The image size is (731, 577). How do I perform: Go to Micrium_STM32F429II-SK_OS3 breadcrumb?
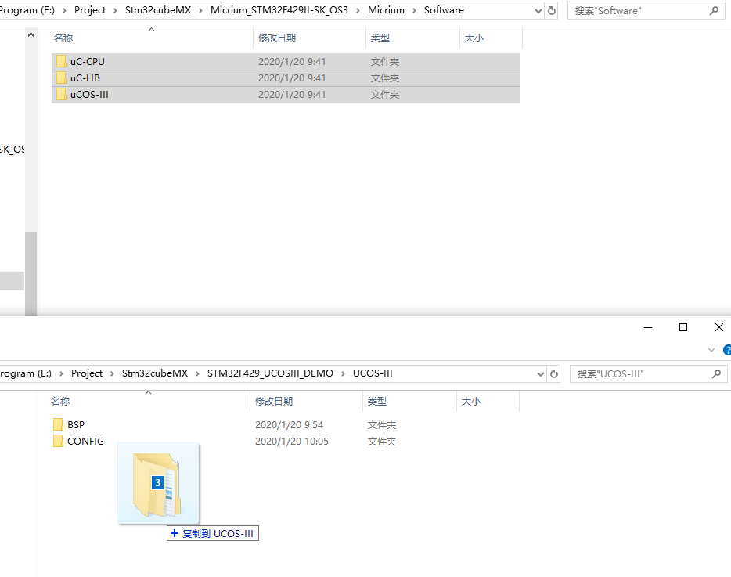pos(279,10)
